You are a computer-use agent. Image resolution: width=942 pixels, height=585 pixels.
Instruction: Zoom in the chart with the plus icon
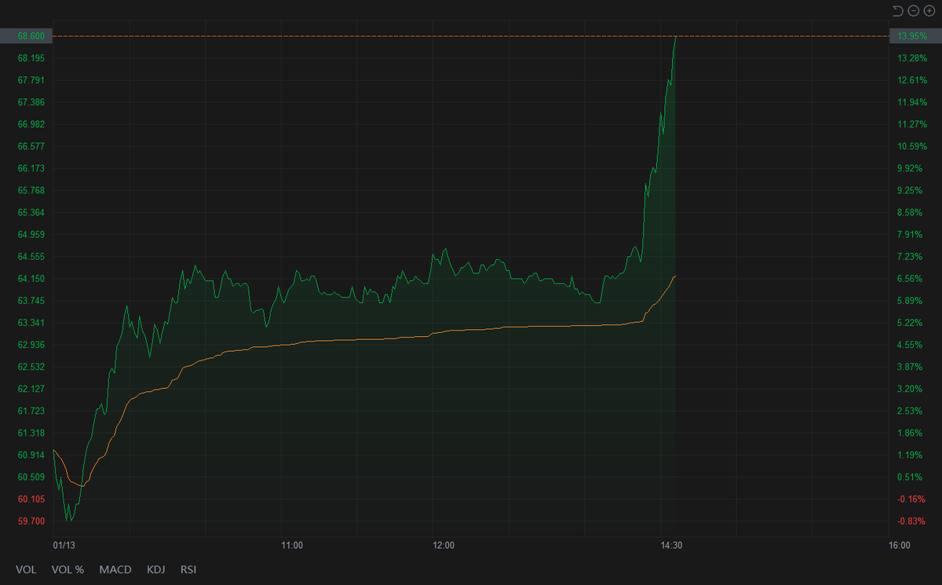[x=929, y=10]
